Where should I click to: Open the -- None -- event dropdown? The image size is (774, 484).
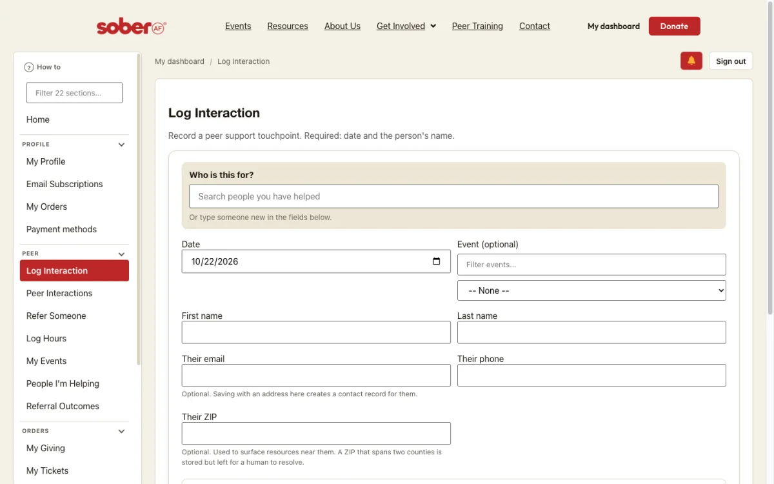pyautogui.click(x=591, y=290)
